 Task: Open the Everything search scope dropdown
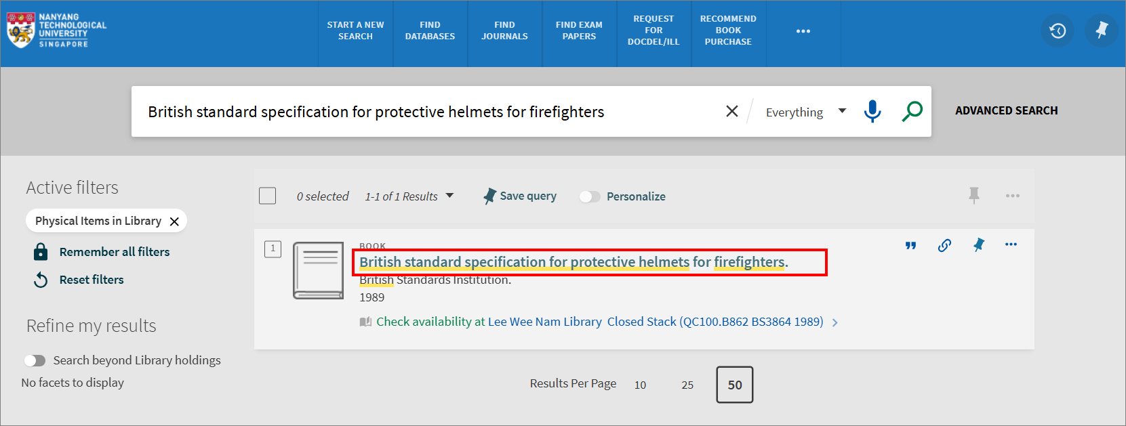coord(805,112)
